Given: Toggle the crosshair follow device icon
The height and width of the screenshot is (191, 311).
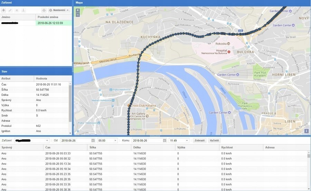Looking at the screenshot, I should click(x=44, y=10).
